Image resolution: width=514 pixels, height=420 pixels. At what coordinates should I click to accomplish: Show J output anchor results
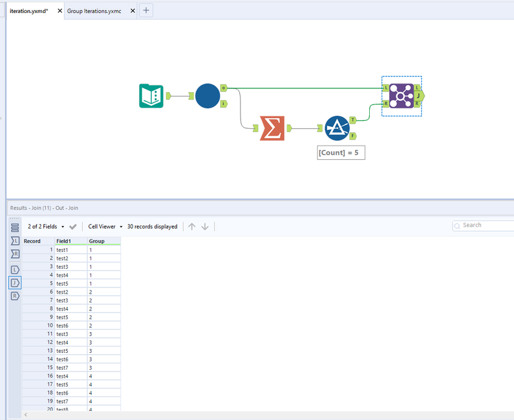15,283
